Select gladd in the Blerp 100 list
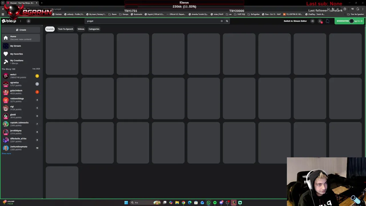This screenshot has width=366, height=206. [x=21, y=116]
